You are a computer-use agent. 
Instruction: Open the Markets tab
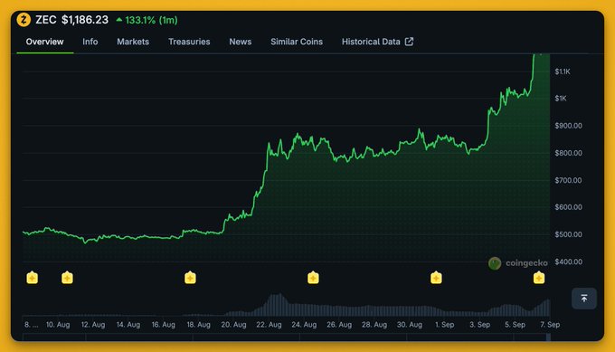click(133, 42)
